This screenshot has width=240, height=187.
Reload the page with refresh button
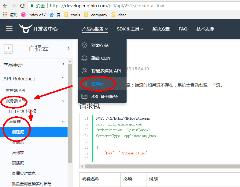22,6
